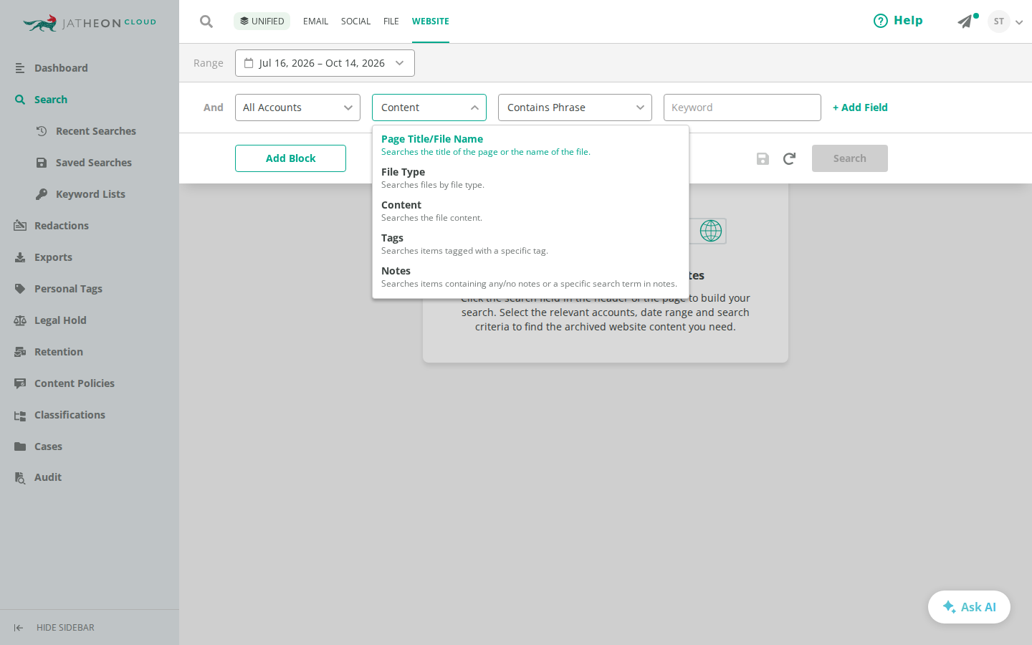The width and height of the screenshot is (1032, 645).
Task: Click the Jatheon Cloud logo
Action: tap(89, 23)
